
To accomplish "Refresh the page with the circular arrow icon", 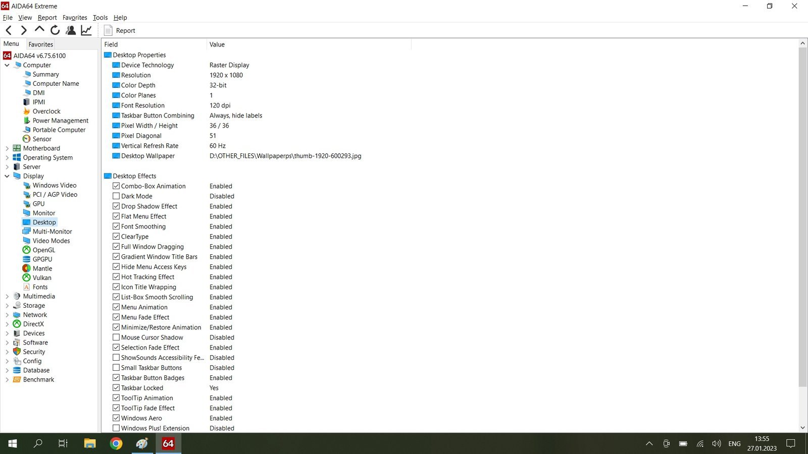I will click(x=55, y=31).
